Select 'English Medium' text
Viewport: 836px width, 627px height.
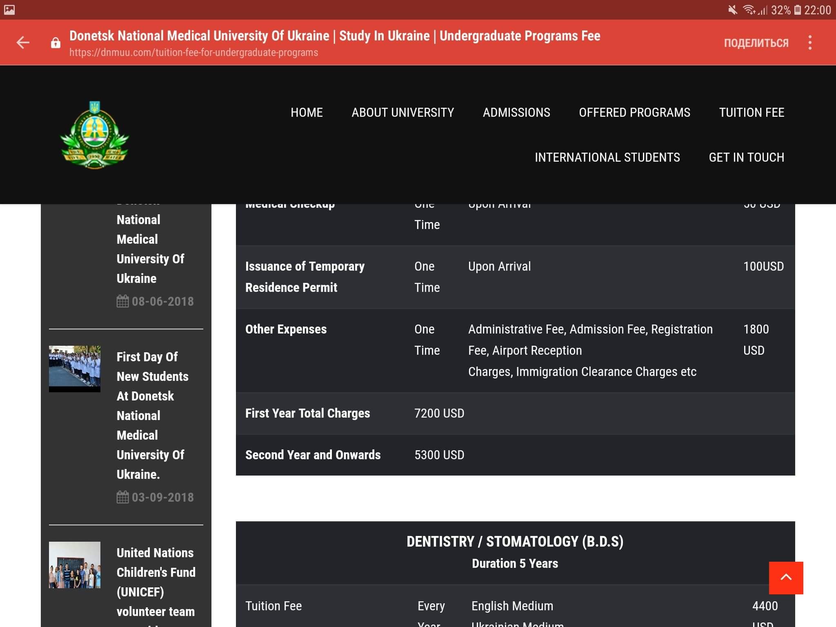(512, 606)
